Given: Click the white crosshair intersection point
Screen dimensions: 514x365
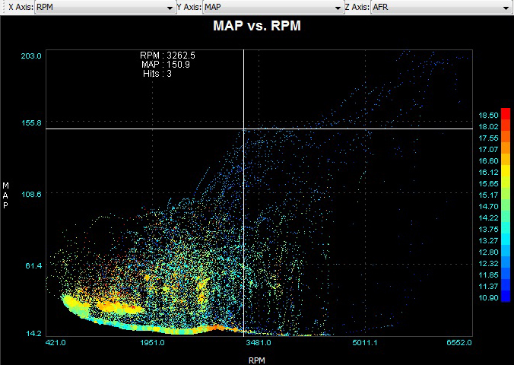Looking at the screenshot, I should click(x=243, y=129).
